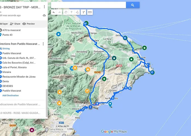Click the add directions tool icon

pyautogui.click(x=83, y=12)
